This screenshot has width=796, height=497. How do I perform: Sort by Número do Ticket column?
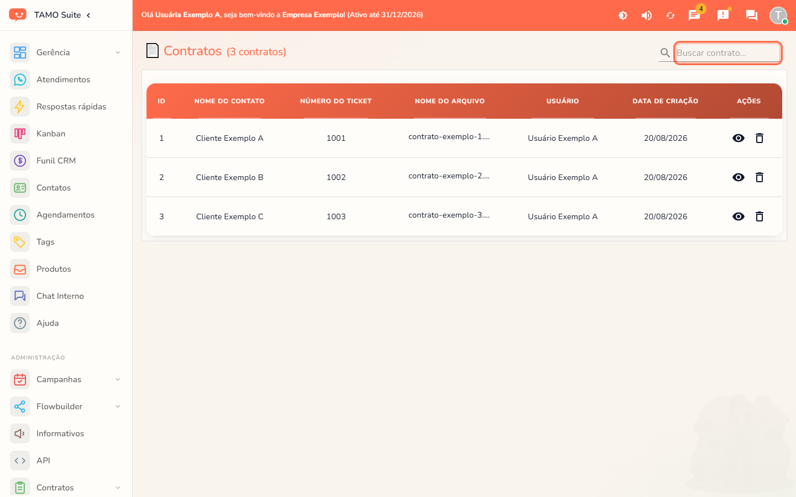tap(336, 101)
